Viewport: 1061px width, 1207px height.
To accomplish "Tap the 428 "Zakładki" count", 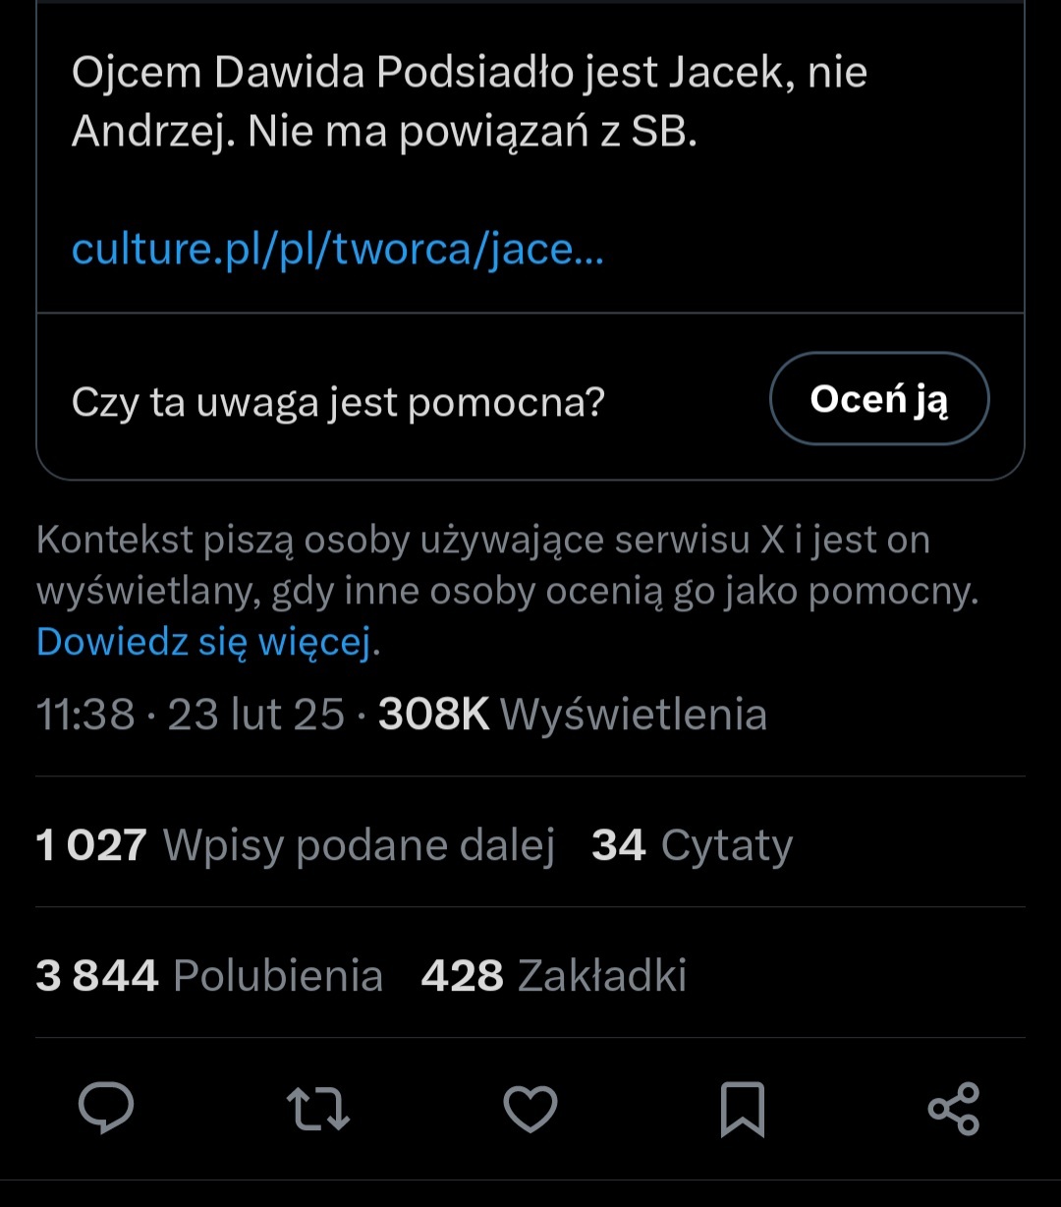I will coord(553,976).
